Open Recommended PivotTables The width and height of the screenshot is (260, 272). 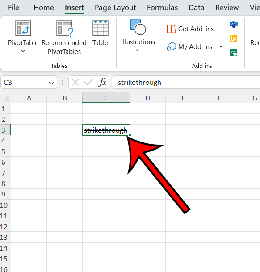[x=64, y=38]
